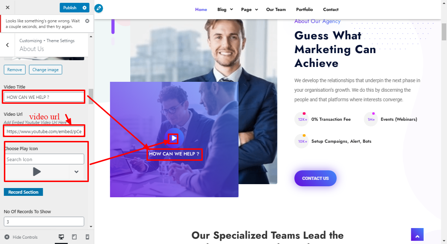Open the Our Team menu item
Image resolution: width=447 pixels, height=244 pixels.
pyautogui.click(x=276, y=10)
